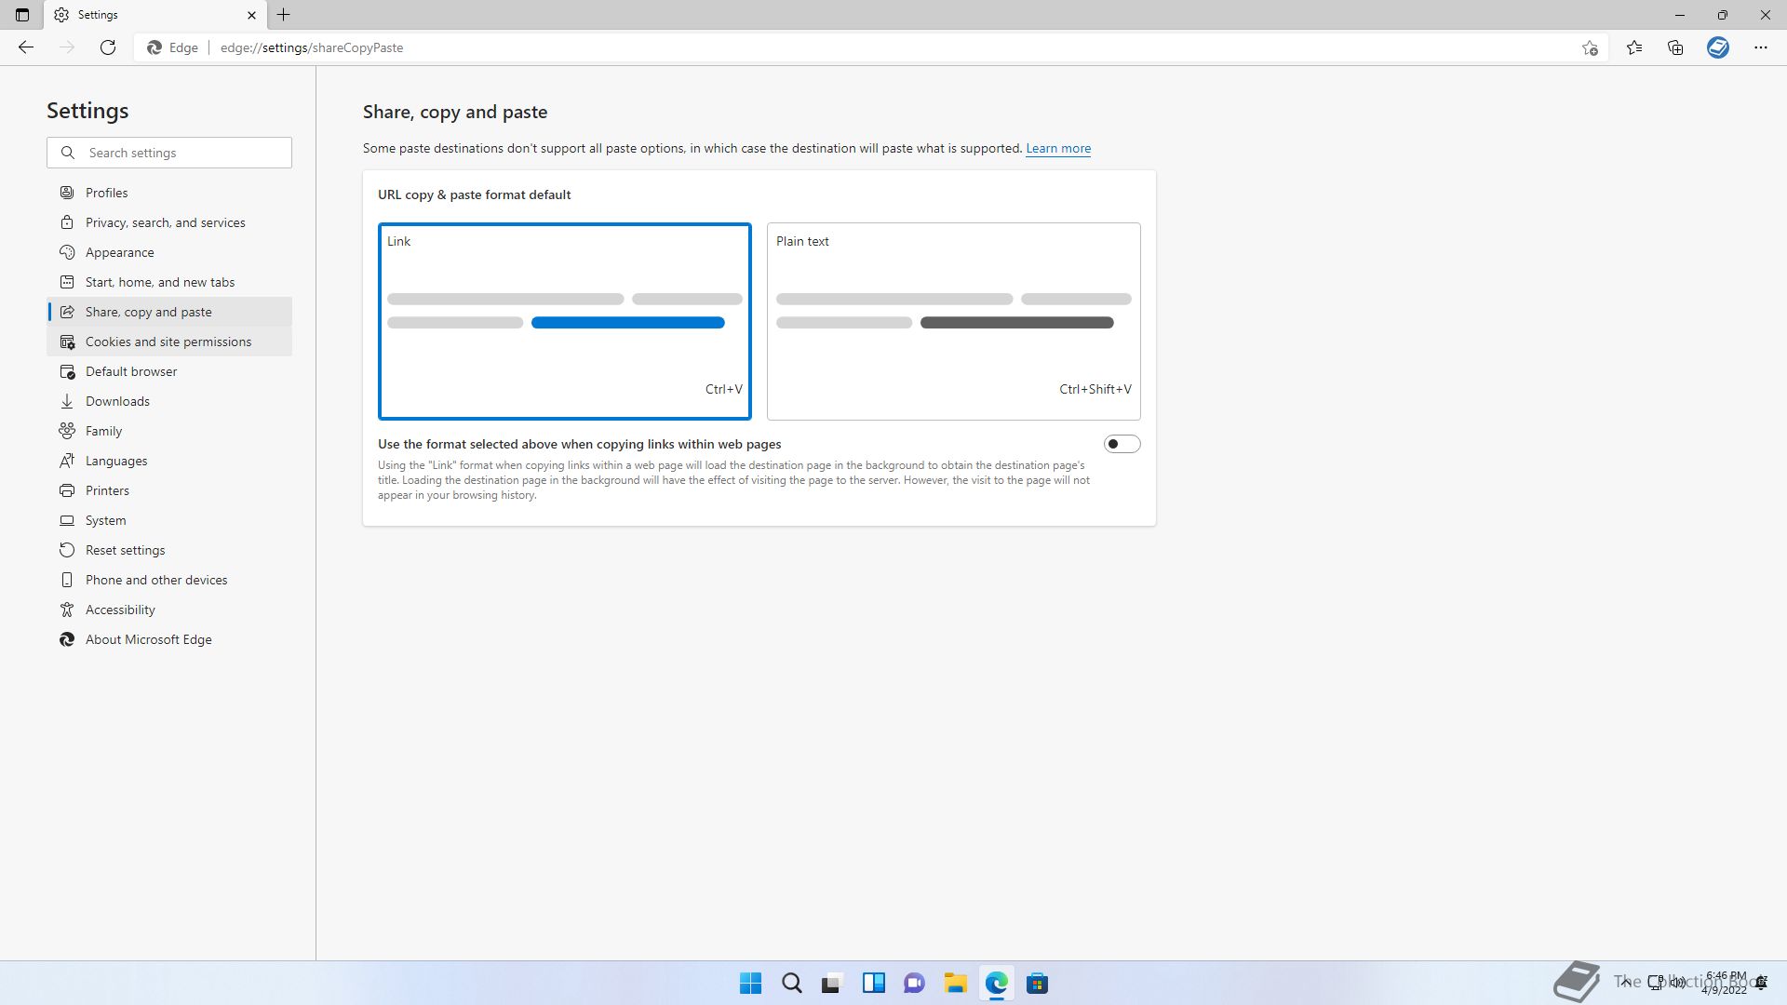This screenshot has height=1005, width=1787.
Task: Select the Link paste format option
Action: (x=564, y=321)
